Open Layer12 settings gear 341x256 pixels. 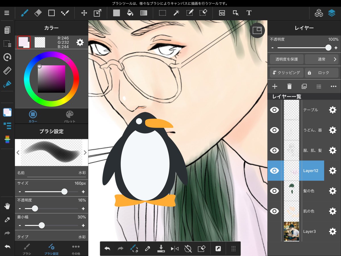(x=332, y=171)
